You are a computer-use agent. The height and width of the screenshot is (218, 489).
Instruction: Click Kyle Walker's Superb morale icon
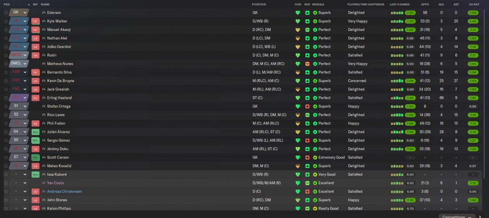click(315, 21)
